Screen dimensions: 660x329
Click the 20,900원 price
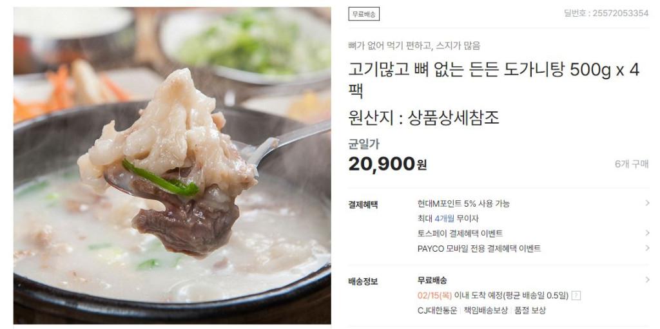(387, 164)
